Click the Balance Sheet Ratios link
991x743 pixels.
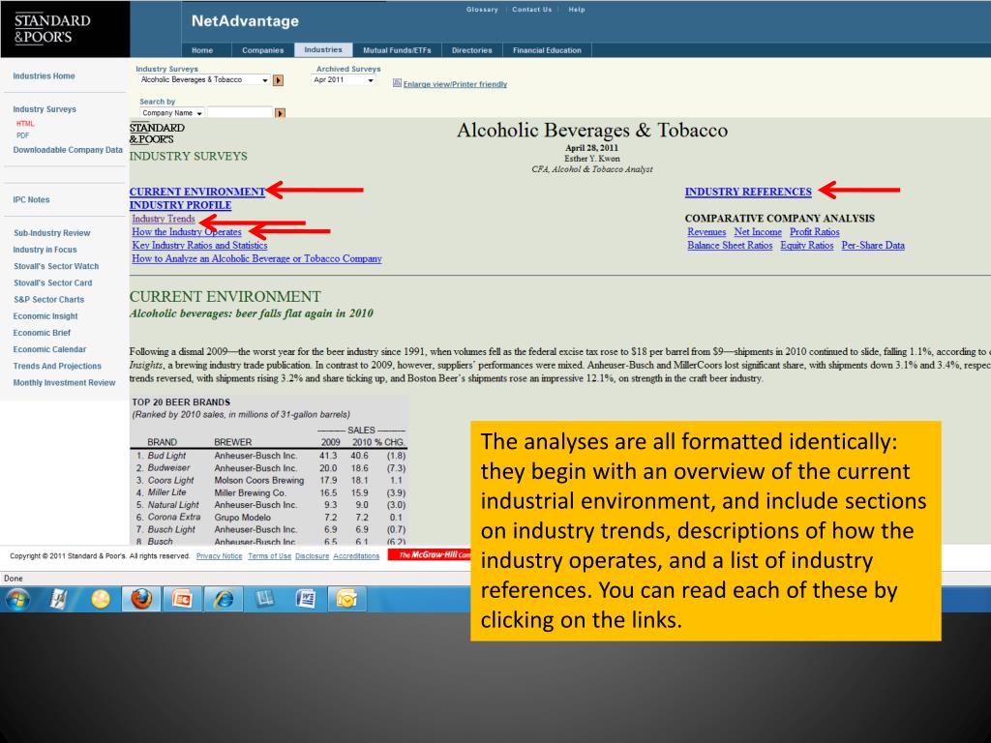pyautogui.click(x=730, y=245)
